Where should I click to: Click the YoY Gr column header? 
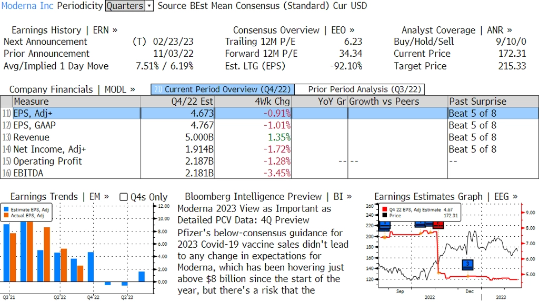click(x=320, y=102)
